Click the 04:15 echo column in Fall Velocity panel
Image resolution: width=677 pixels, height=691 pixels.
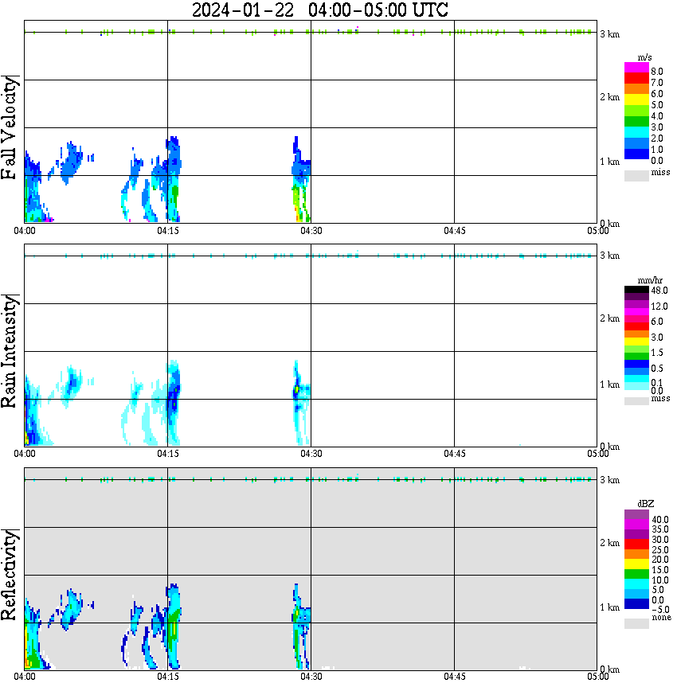point(174,178)
